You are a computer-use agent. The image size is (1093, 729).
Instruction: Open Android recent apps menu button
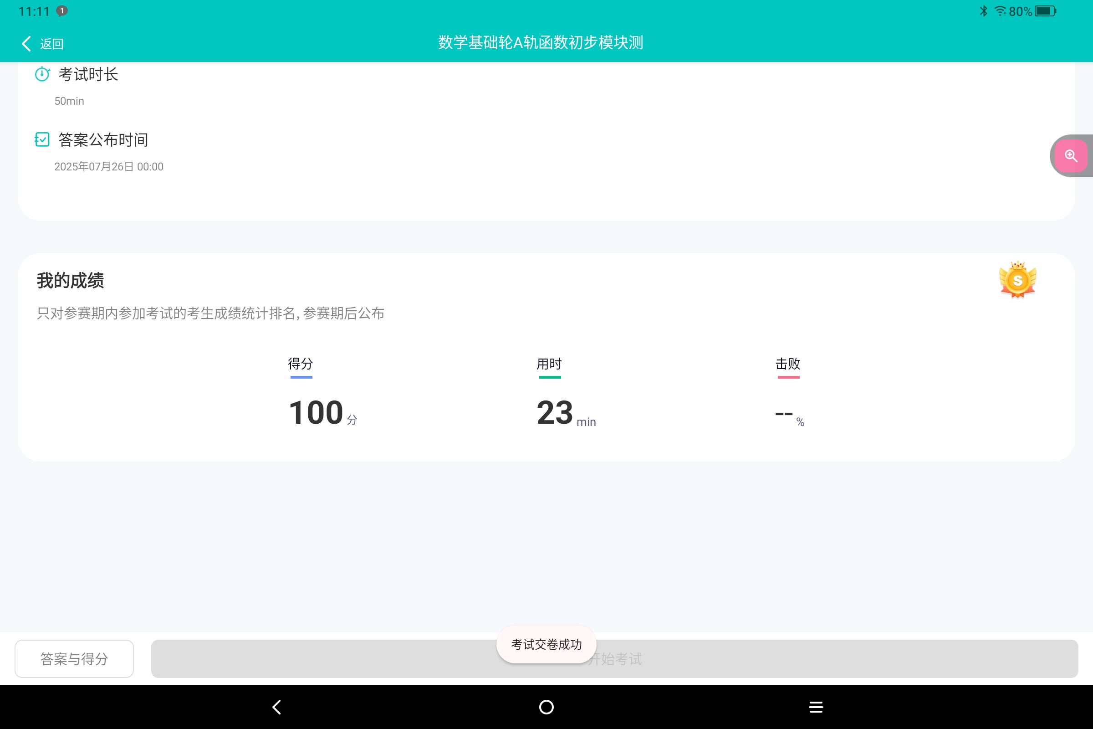point(816,707)
